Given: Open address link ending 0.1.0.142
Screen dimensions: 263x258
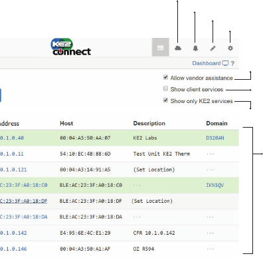Looking at the screenshot, I should (x=13, y=233).
